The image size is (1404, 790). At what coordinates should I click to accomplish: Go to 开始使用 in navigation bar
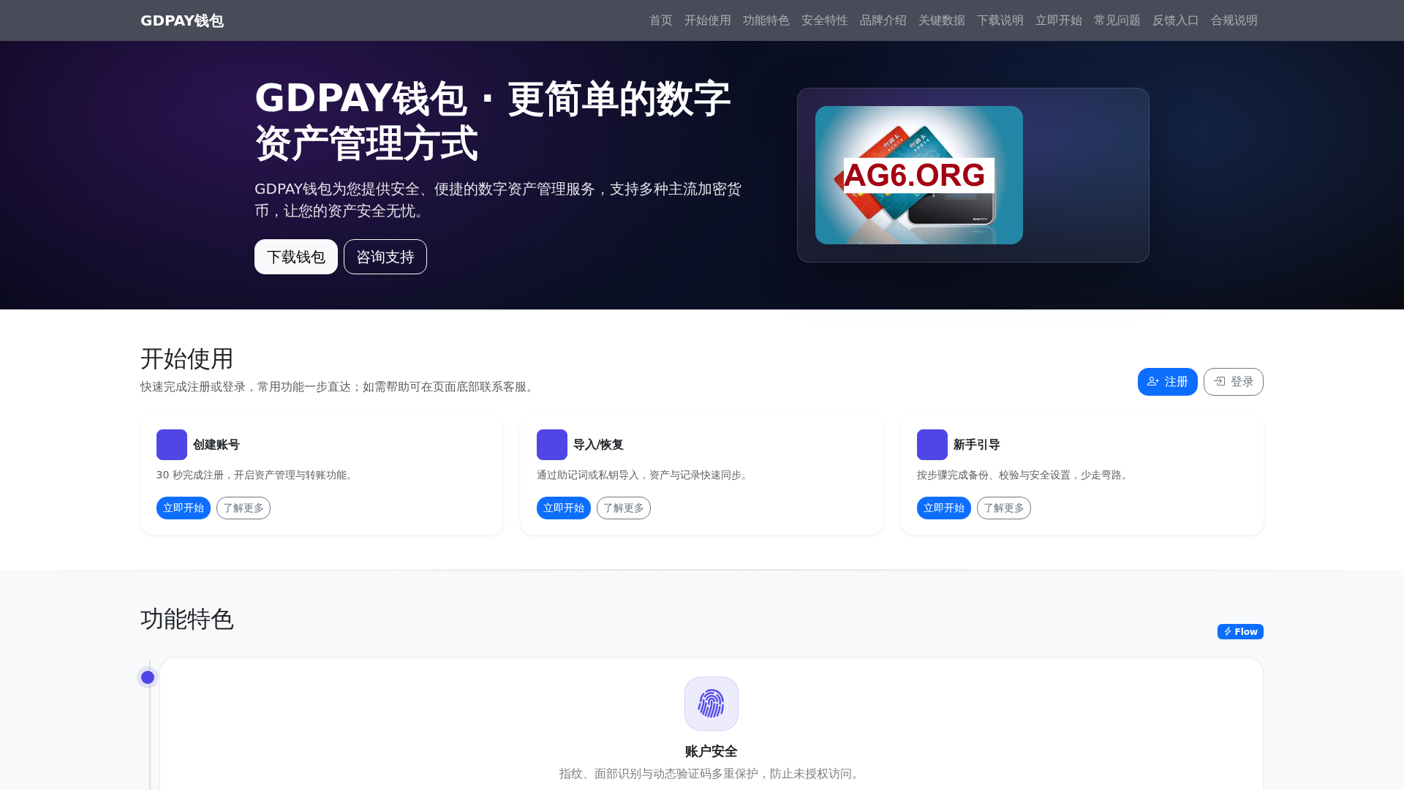point(707,20)
